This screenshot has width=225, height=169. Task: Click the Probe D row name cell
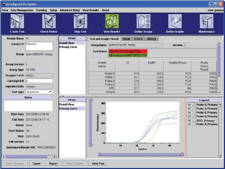coord(102,74)
